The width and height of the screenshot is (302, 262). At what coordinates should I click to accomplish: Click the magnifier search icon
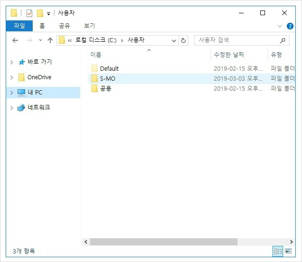[283, 40]
